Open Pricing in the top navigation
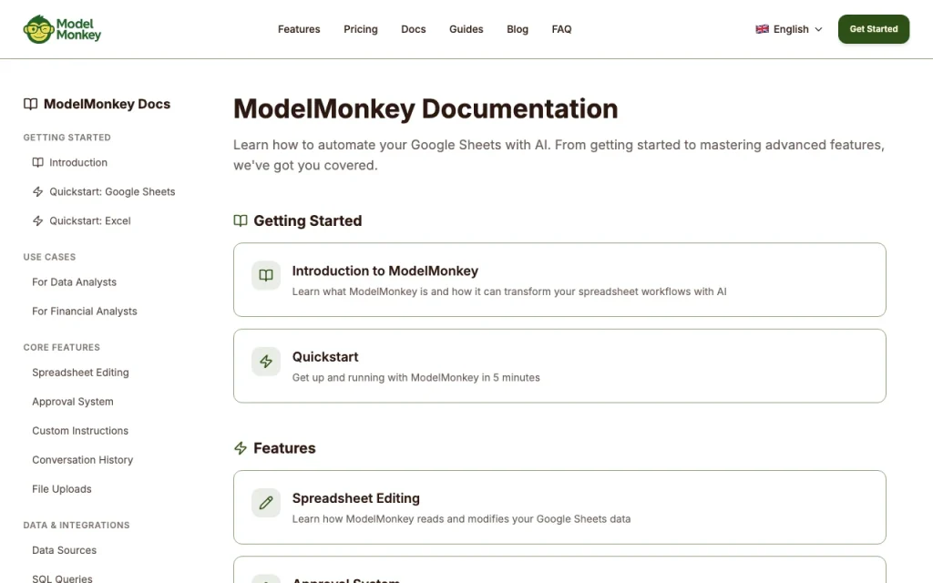Image resolution: width=933 pixels, height=583 pixels. 361,29
